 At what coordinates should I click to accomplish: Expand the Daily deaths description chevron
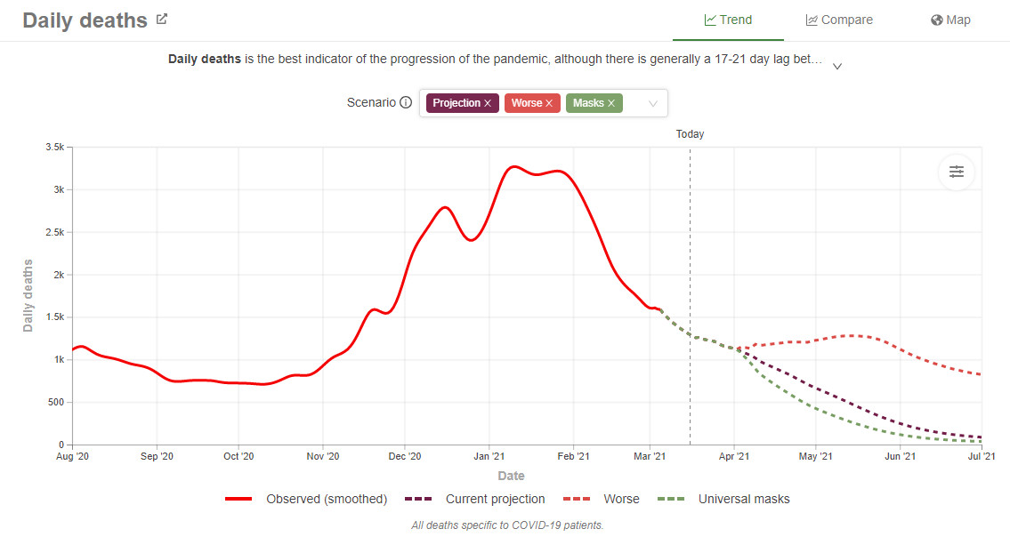[836, 65]
